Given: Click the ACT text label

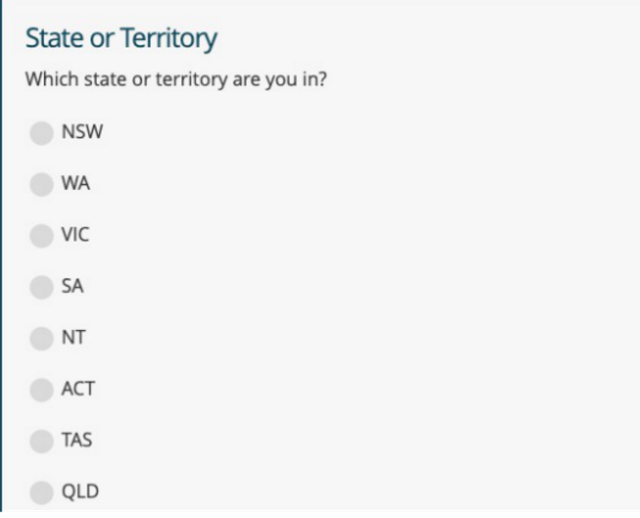Looking at the screenshot, I should click(77, 390).
